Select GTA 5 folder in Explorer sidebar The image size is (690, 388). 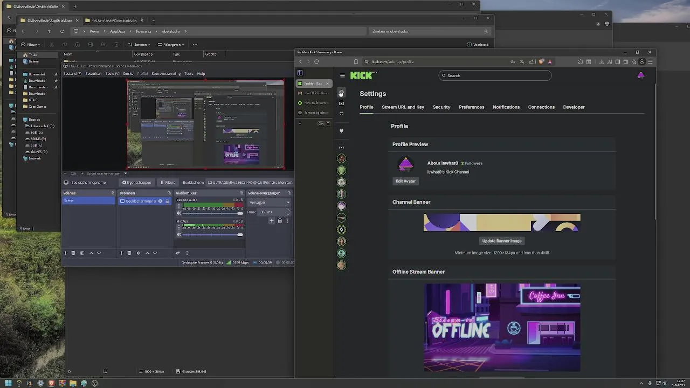pos(33,100)
